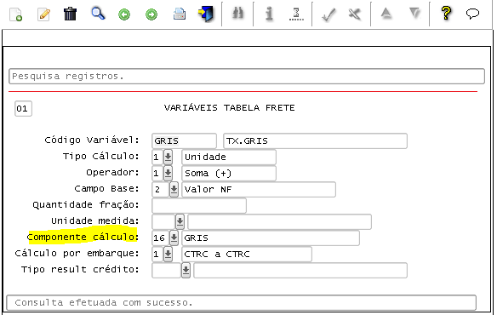Click the cancel X icon
This screenshot has height=315, width=497.
354,14
